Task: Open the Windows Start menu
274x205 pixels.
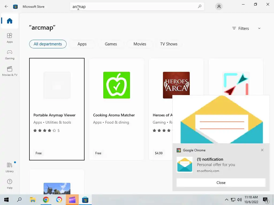Action: (x=6, y=200)
